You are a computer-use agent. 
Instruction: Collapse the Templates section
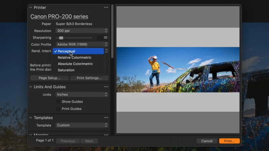[x=31, y=118]
